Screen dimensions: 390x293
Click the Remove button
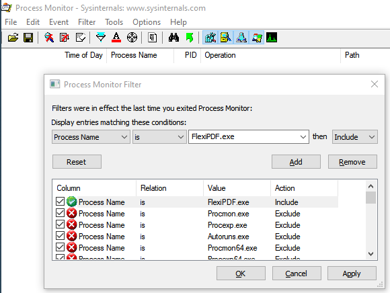[x=352, y=162]
